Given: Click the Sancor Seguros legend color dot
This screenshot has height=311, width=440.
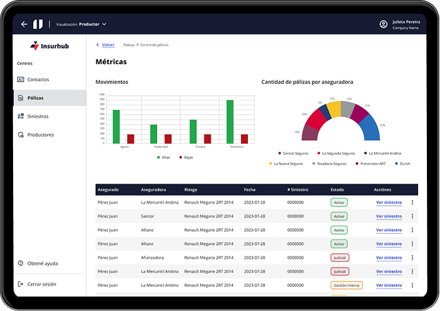Looking at the screenshot, I should click(280, 153).
